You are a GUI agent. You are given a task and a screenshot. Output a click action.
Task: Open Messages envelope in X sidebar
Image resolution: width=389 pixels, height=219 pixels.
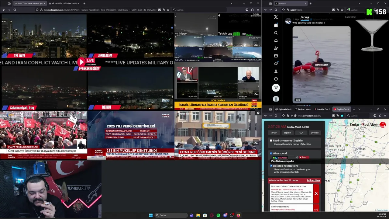click(276, 56)
